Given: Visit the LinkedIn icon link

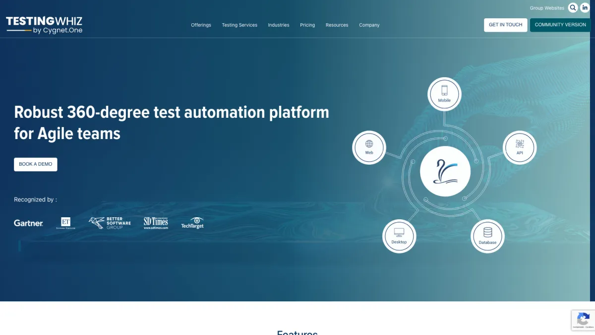Looking at the screenshot, I should 585,8.
